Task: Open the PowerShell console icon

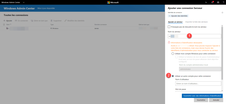Action: tap(207, 3)
